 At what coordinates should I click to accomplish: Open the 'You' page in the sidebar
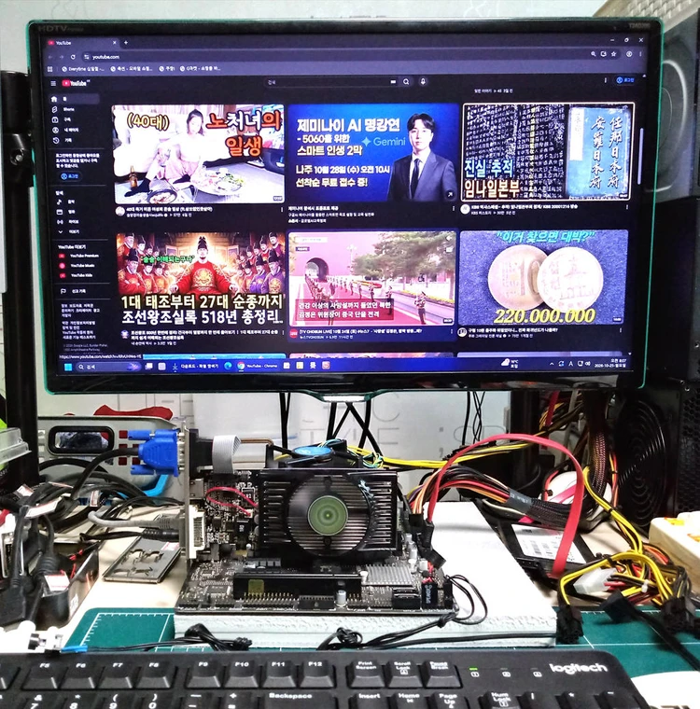tap(65, 131)
